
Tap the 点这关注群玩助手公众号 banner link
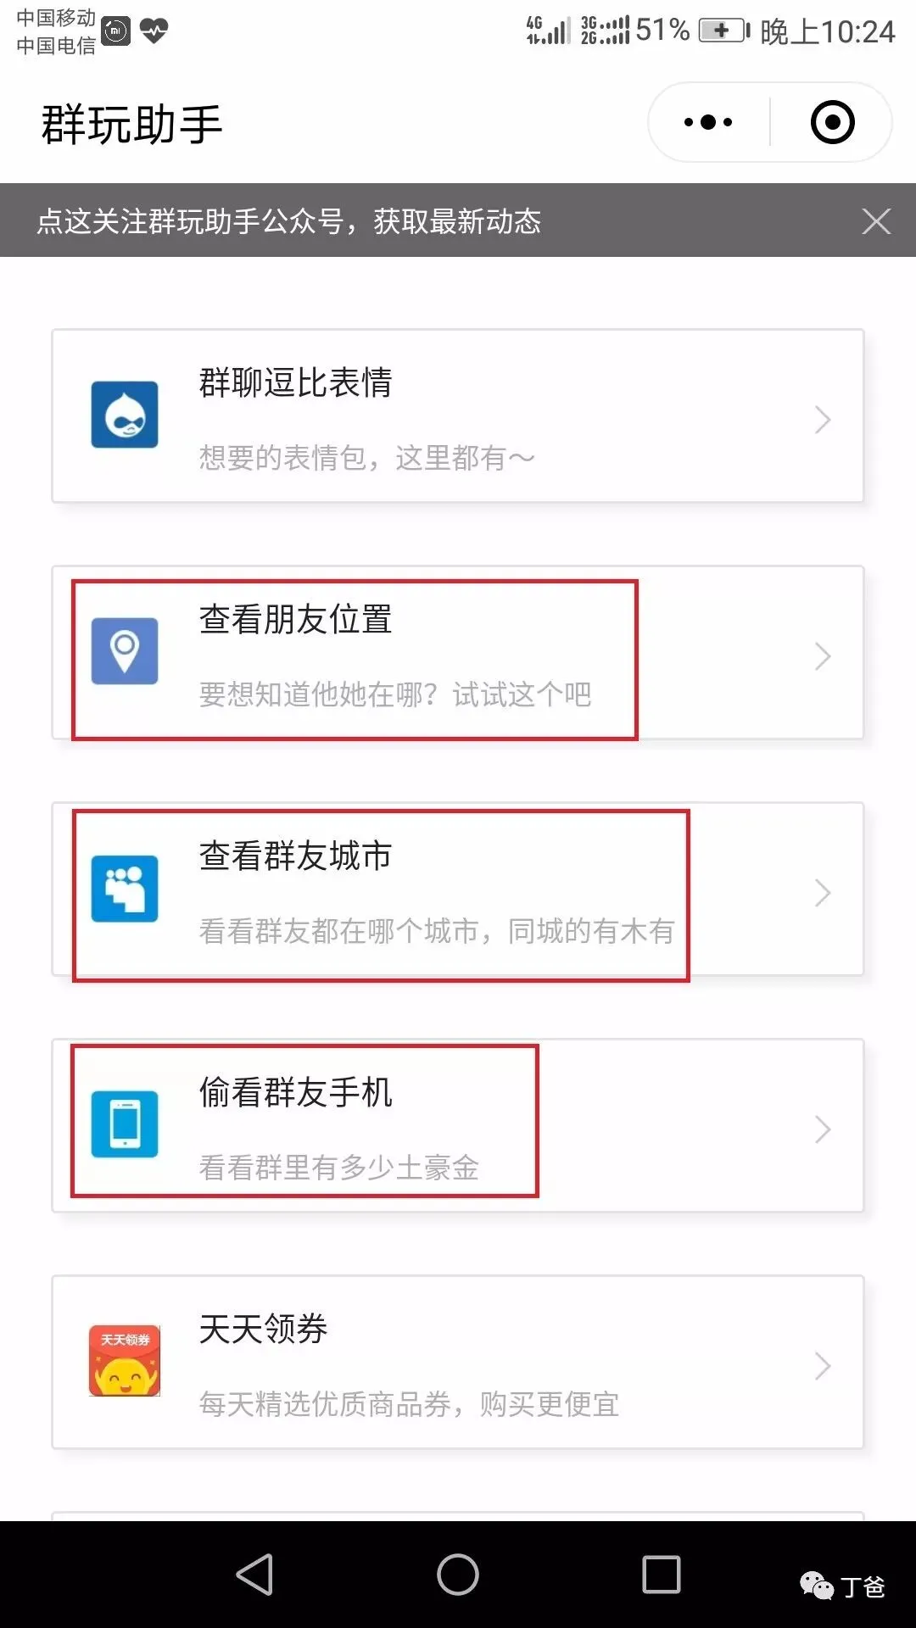tap(288, 221)
